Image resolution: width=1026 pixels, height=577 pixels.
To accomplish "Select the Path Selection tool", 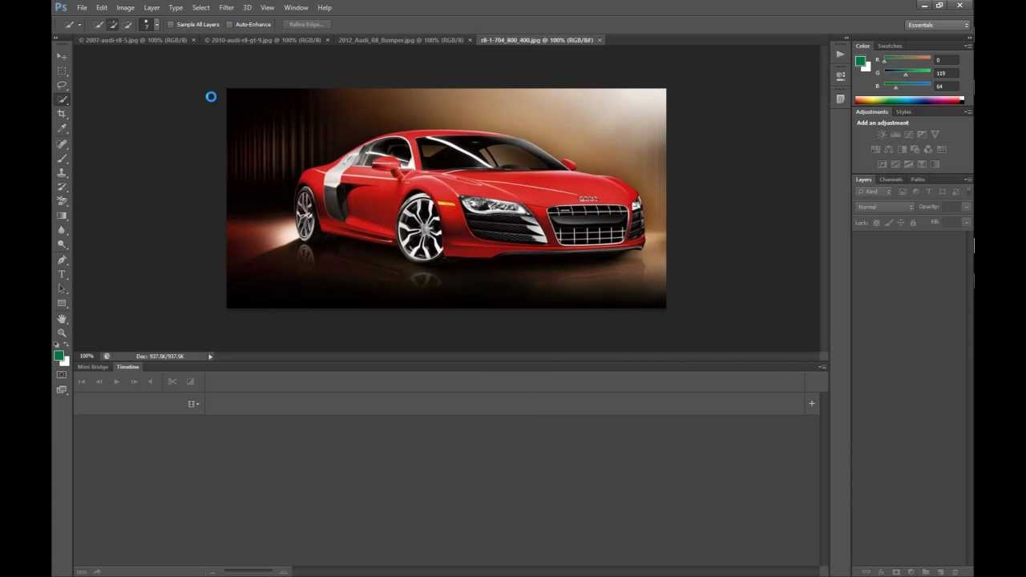I will click(62, 289).
